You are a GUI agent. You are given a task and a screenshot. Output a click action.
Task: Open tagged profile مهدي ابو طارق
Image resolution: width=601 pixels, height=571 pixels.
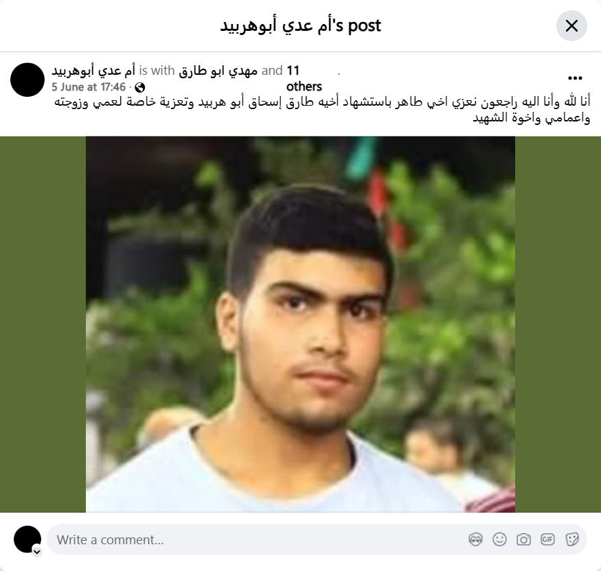click(x=218, y=71)
